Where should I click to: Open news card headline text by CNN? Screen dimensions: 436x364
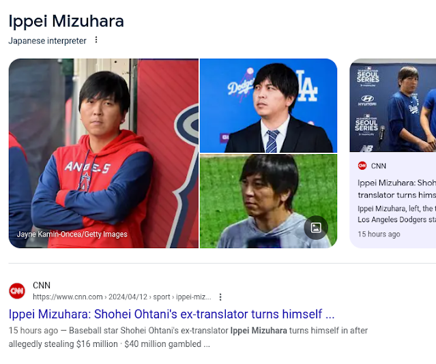click(x=397, y=189)
